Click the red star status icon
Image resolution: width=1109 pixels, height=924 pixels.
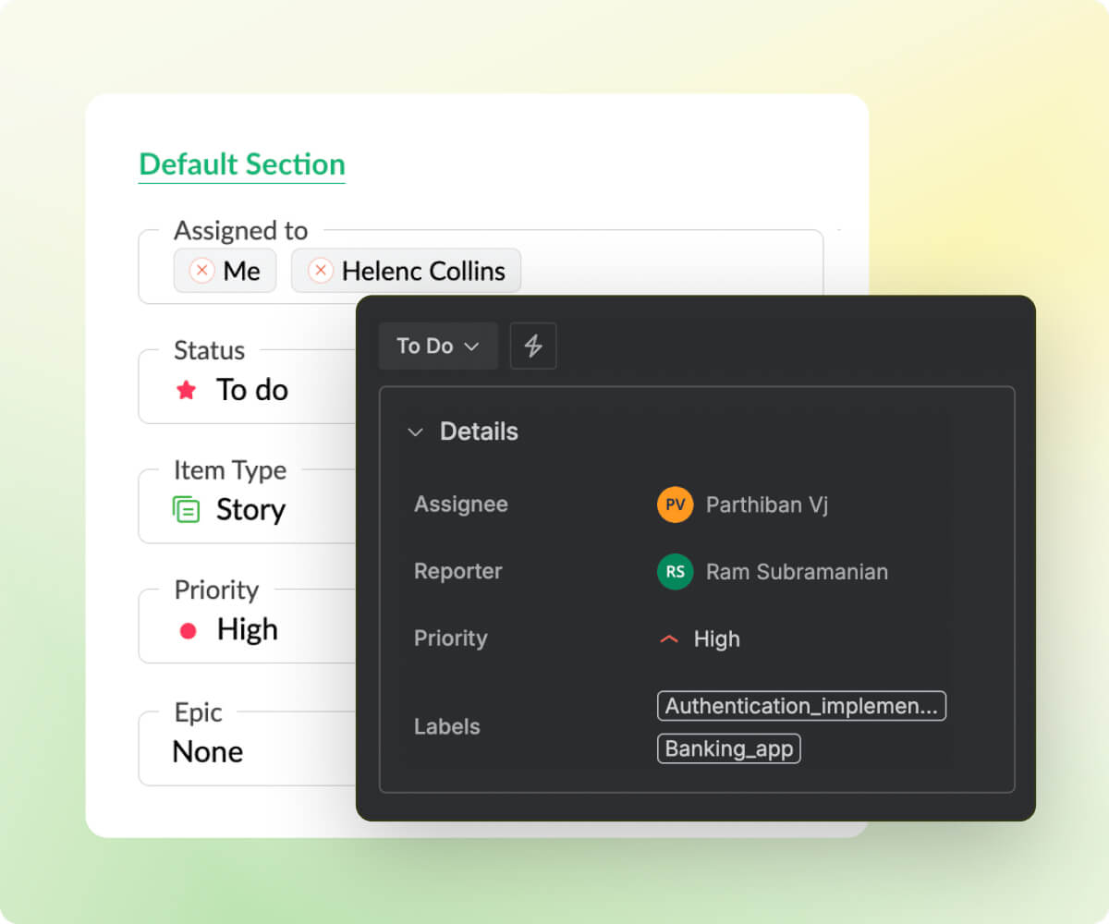pyautogui.click(x=187, y=390)
